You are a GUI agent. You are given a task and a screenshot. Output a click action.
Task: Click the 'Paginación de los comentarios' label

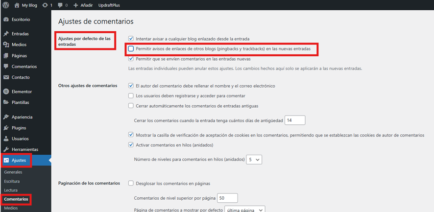(89, 183)
